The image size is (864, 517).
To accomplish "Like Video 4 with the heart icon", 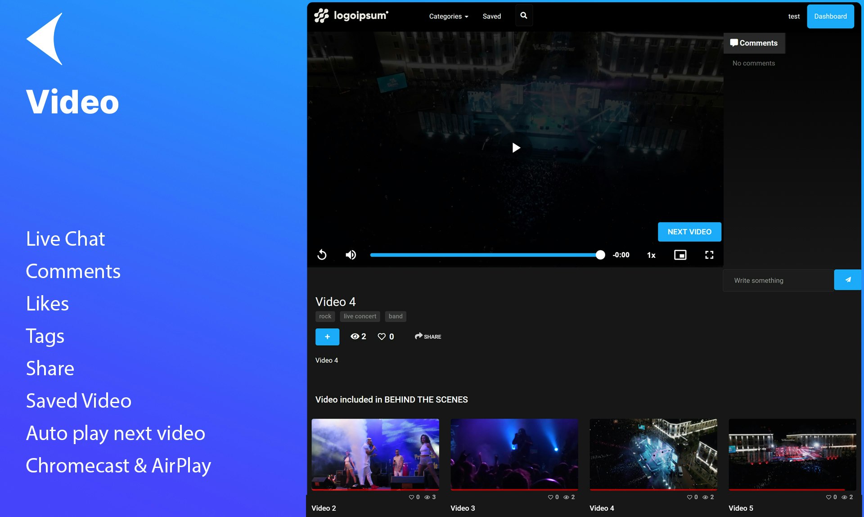I will pyautogui.click(x=382, y=337).
